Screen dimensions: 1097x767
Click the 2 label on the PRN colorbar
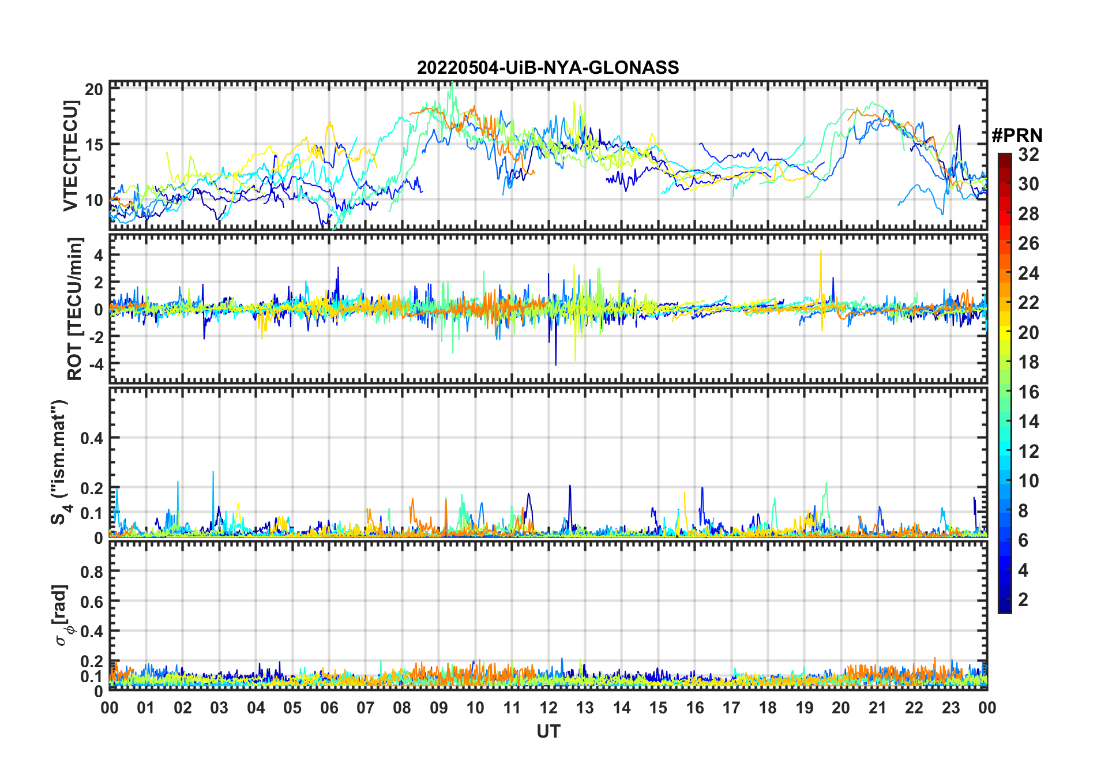point(1023,600)
